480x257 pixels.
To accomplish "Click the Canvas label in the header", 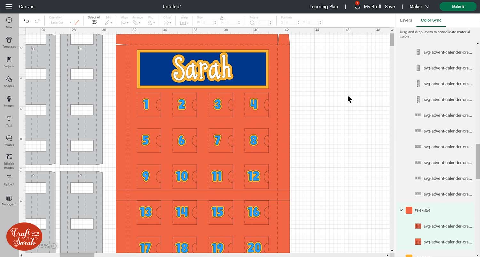I will coord(27,6).
